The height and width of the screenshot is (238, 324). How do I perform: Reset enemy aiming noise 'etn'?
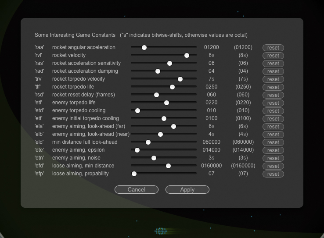coord(273,158)
